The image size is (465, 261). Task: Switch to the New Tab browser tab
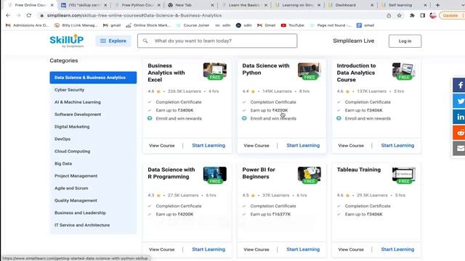tap(190, 5)
